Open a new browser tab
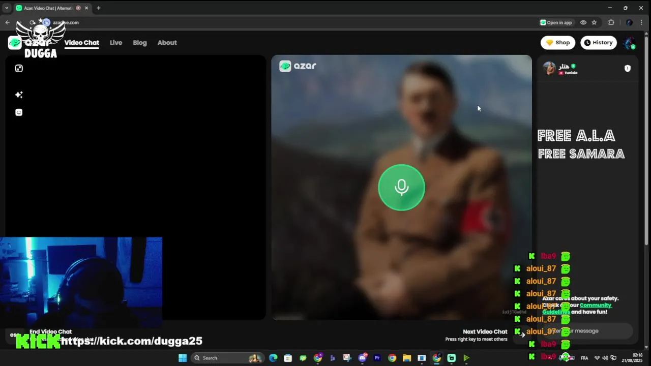The height and width of the screenshot is (366, 651). point(99,8)
